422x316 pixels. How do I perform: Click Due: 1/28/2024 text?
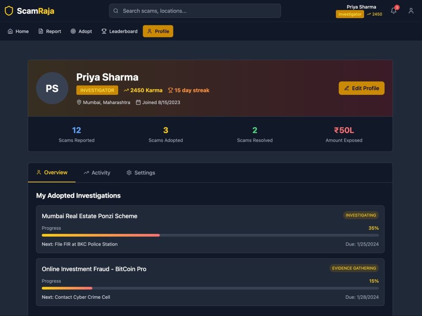pyautogui.click(x=362, y=297)
